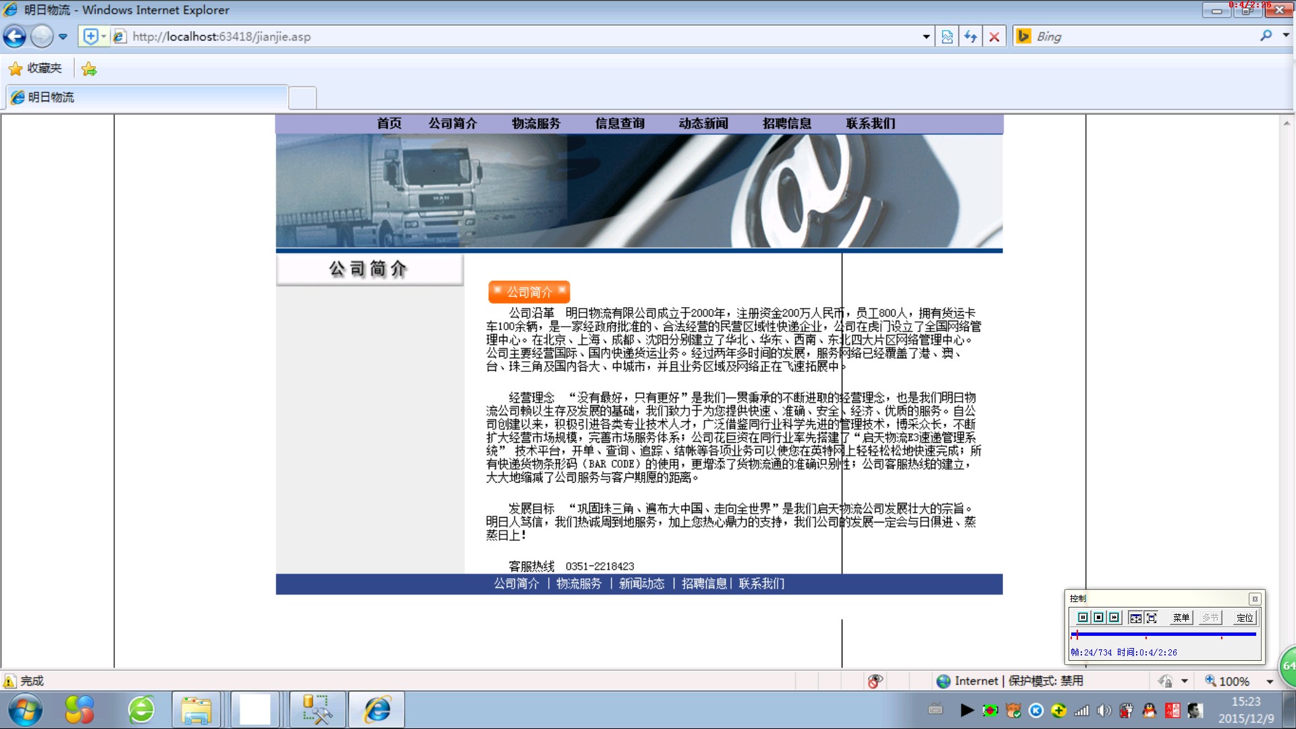The width and height of the screenshot is (1296, 729).
Task: Go back with the browser Back arrow
Action: [15, 36]
